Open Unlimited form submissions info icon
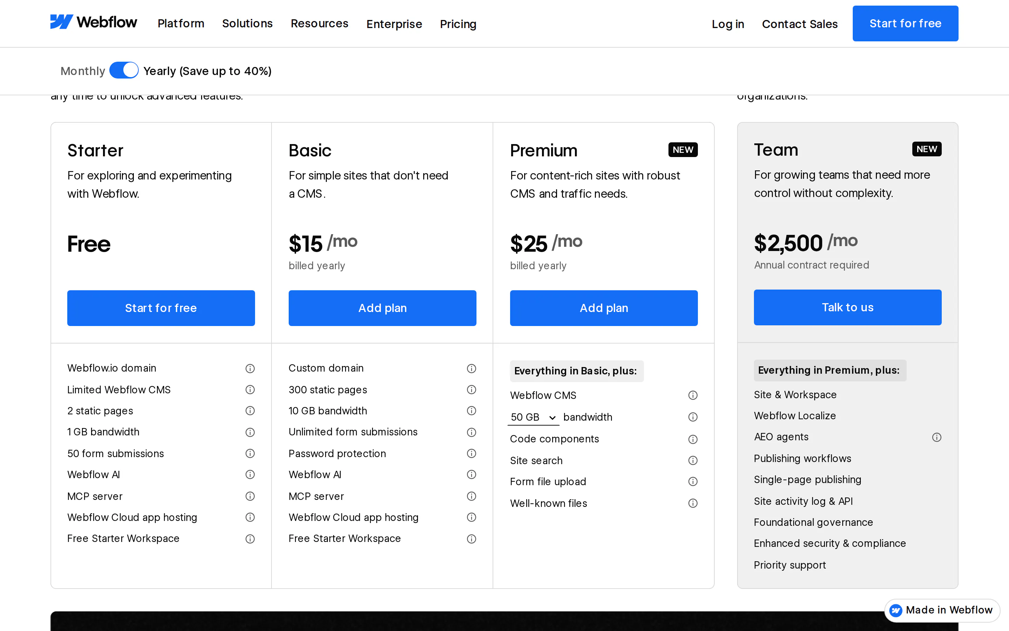The image size is (1009, 631). click(472, 432)
